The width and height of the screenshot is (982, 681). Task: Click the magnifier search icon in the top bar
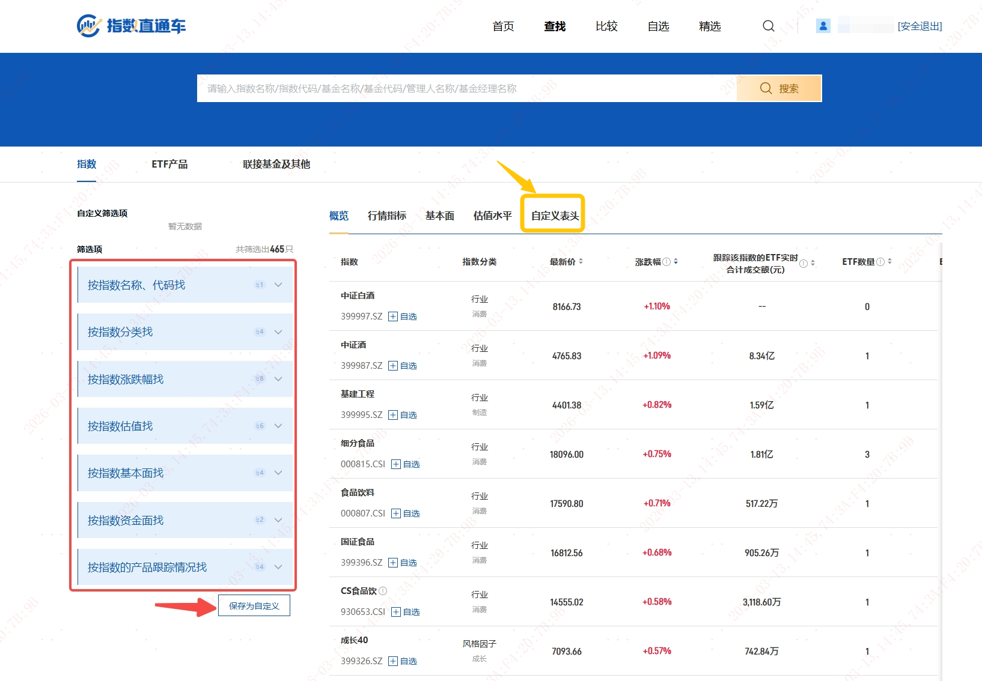click(x=768, y=26)
